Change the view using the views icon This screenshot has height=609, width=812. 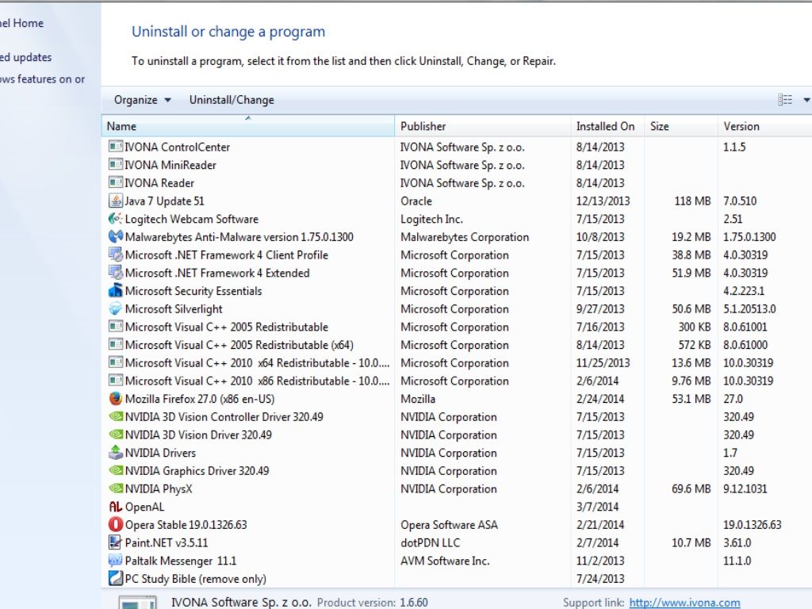[x=785, y=100]
